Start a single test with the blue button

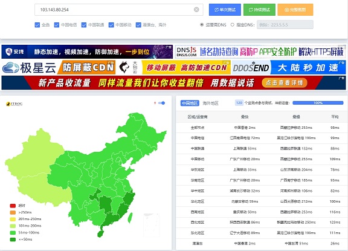click(x=225, y=10)
